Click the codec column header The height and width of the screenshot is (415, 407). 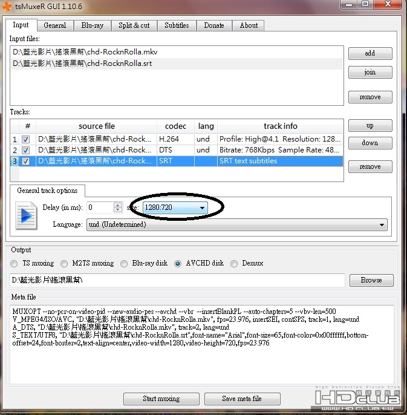[x=176, y=126]
